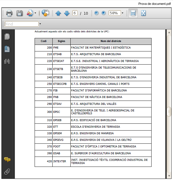Open the Pages thumbnails panel
The height and width of the screenshot is (180, 173).
tap(7, 37)
